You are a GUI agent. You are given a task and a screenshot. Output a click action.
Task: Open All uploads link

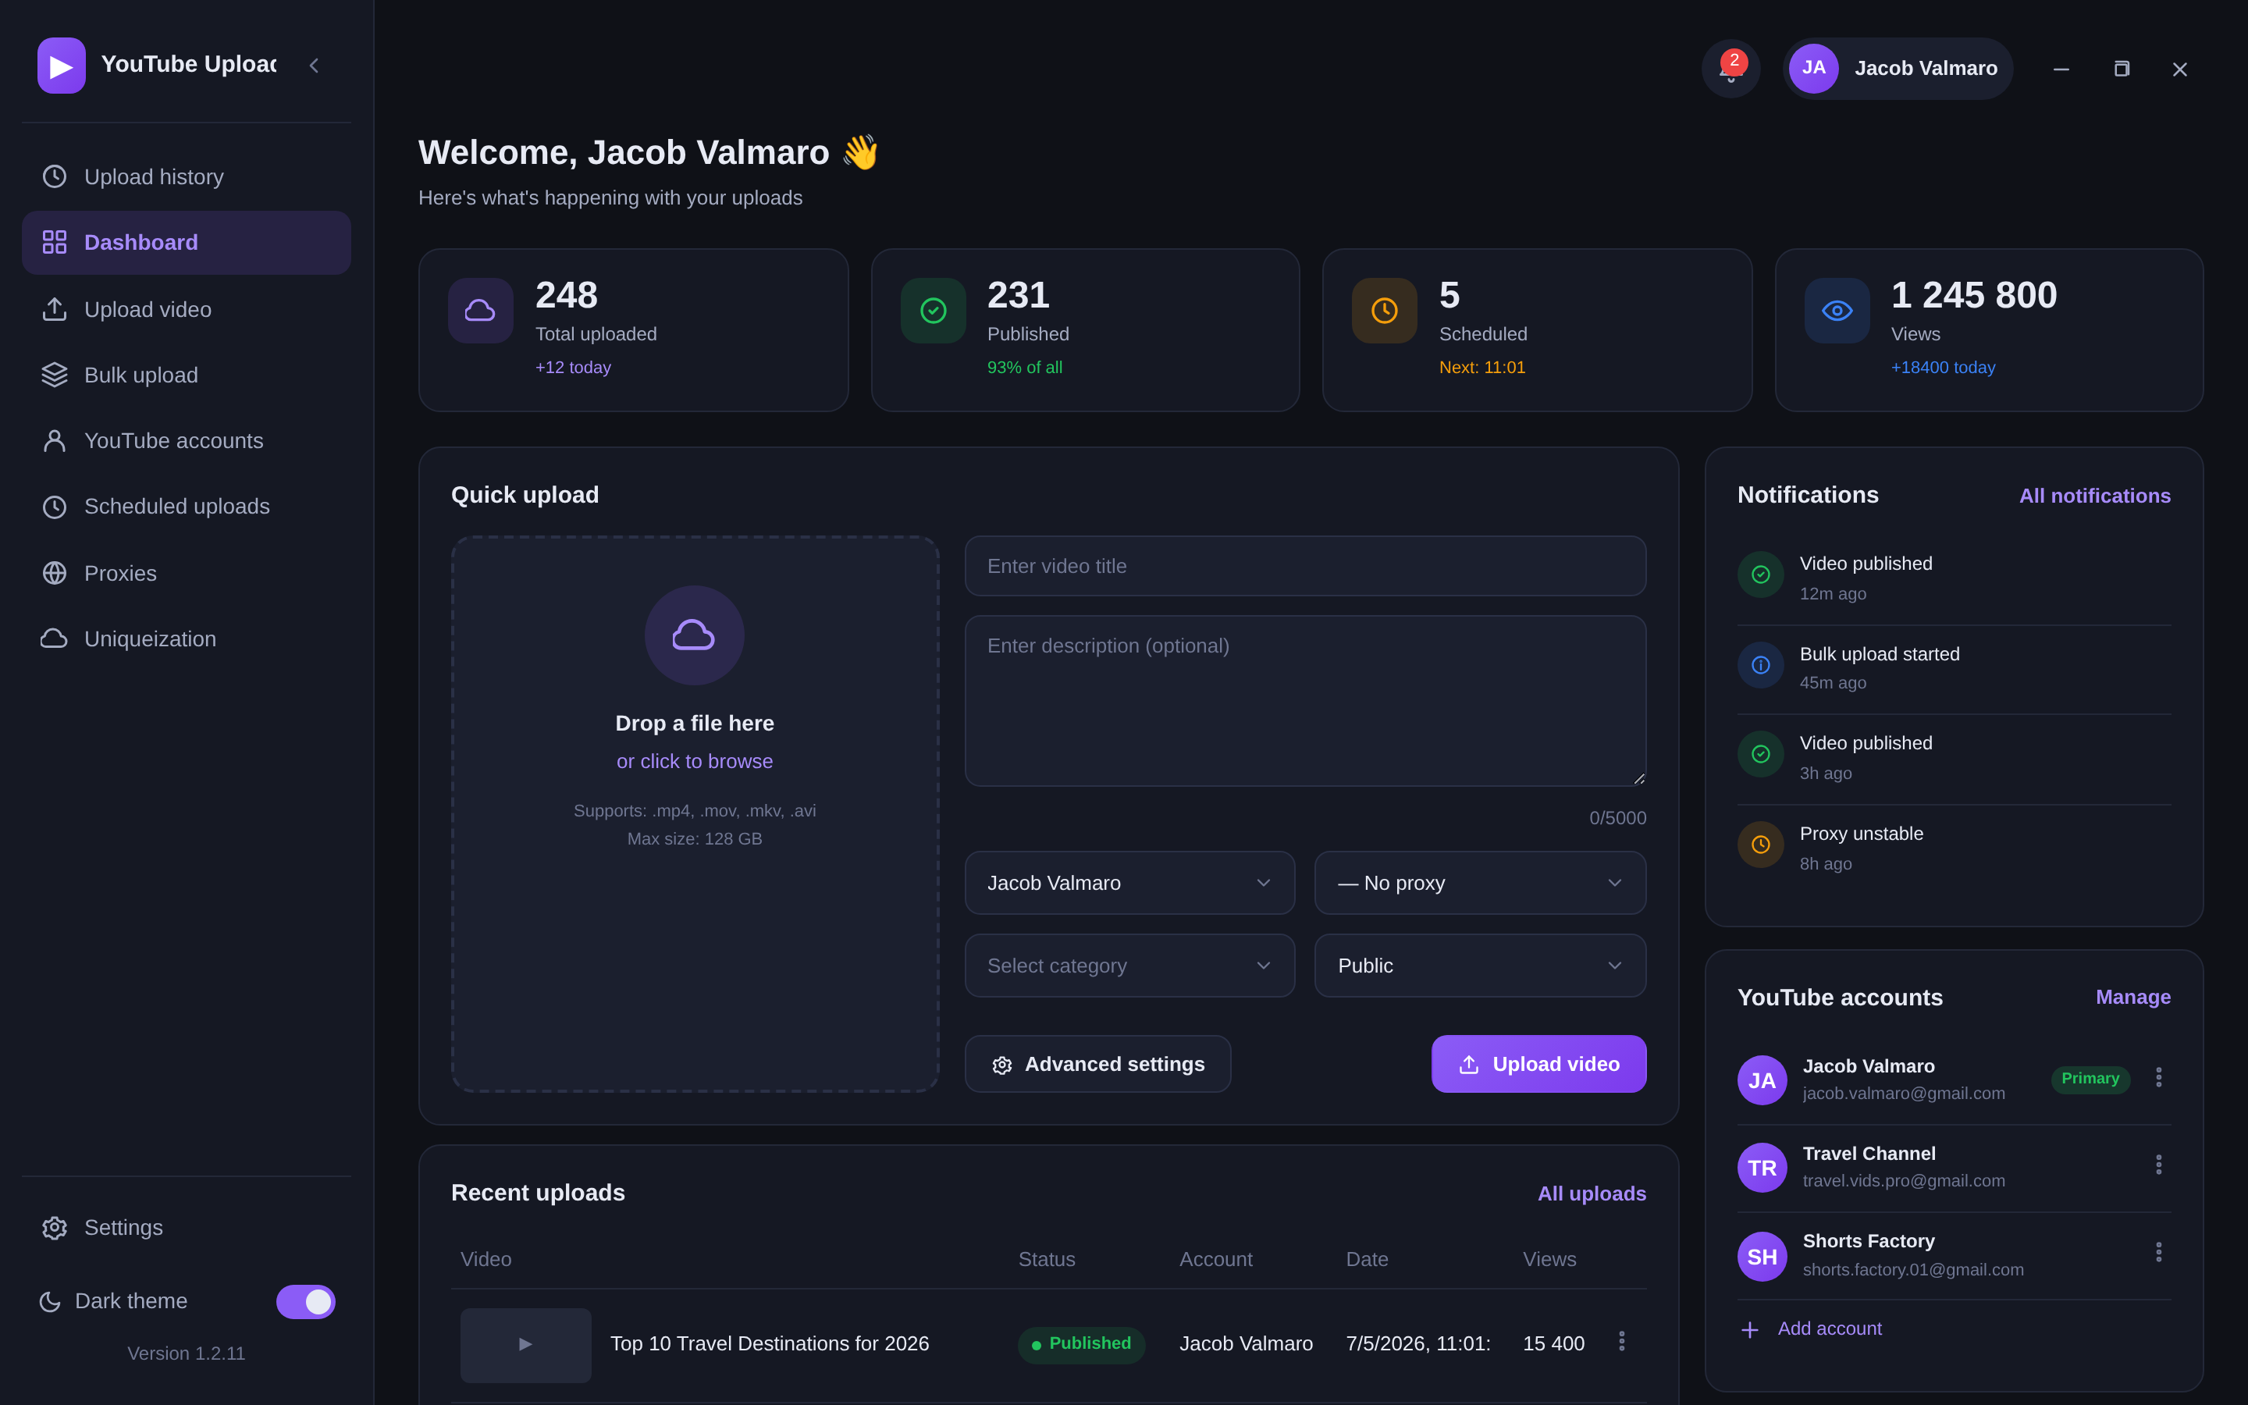[x=1592, y=1194]
